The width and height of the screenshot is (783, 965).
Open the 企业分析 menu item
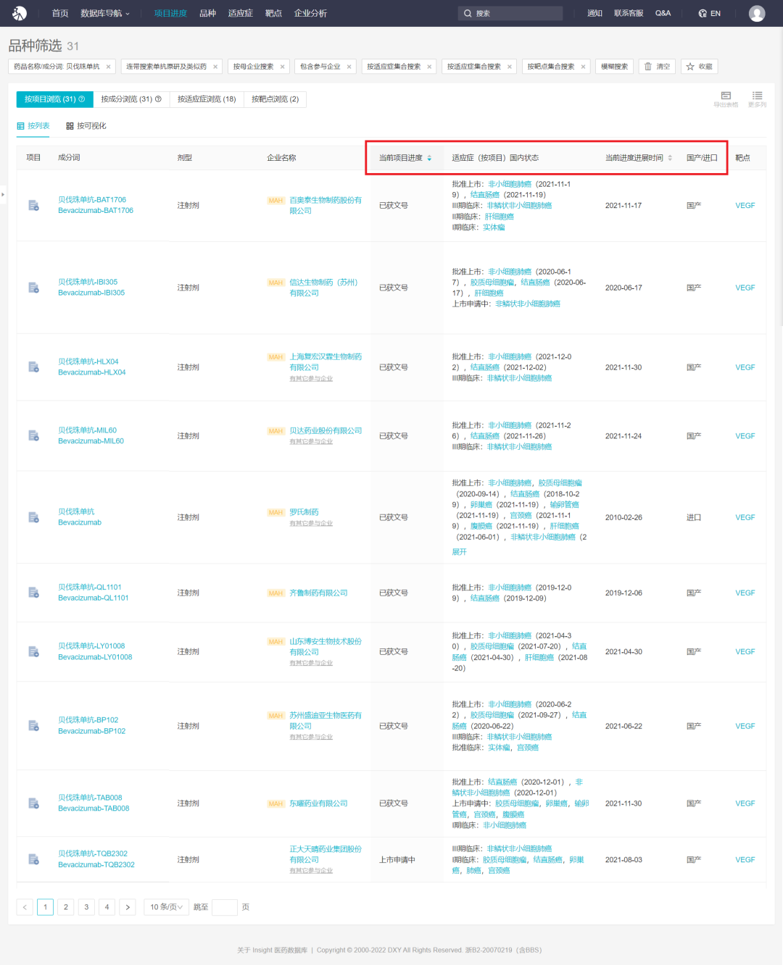[310, 13]
